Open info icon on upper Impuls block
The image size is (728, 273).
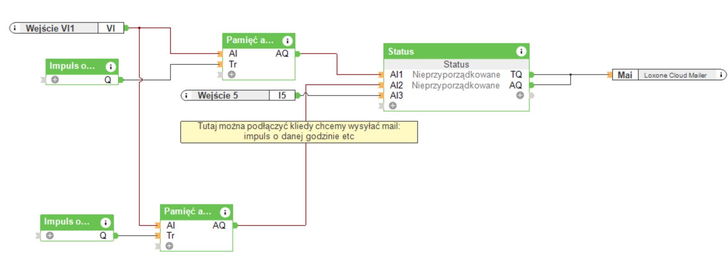click(x=111, y=67)
